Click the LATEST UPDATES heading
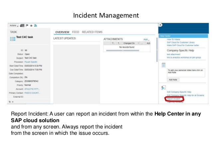212x159 pixels. point(64,39)
